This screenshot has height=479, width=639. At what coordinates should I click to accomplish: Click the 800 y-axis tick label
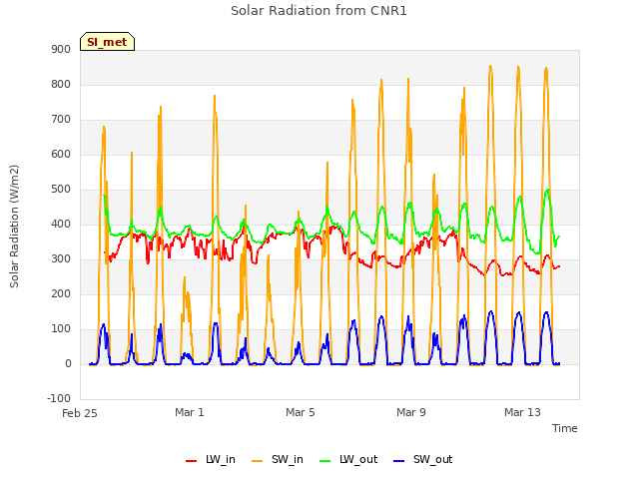[x=61, y=84]
